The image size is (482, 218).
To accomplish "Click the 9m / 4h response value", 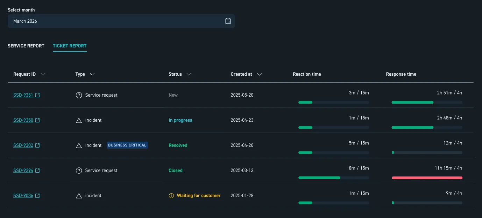I will click(x=454, y=193).
